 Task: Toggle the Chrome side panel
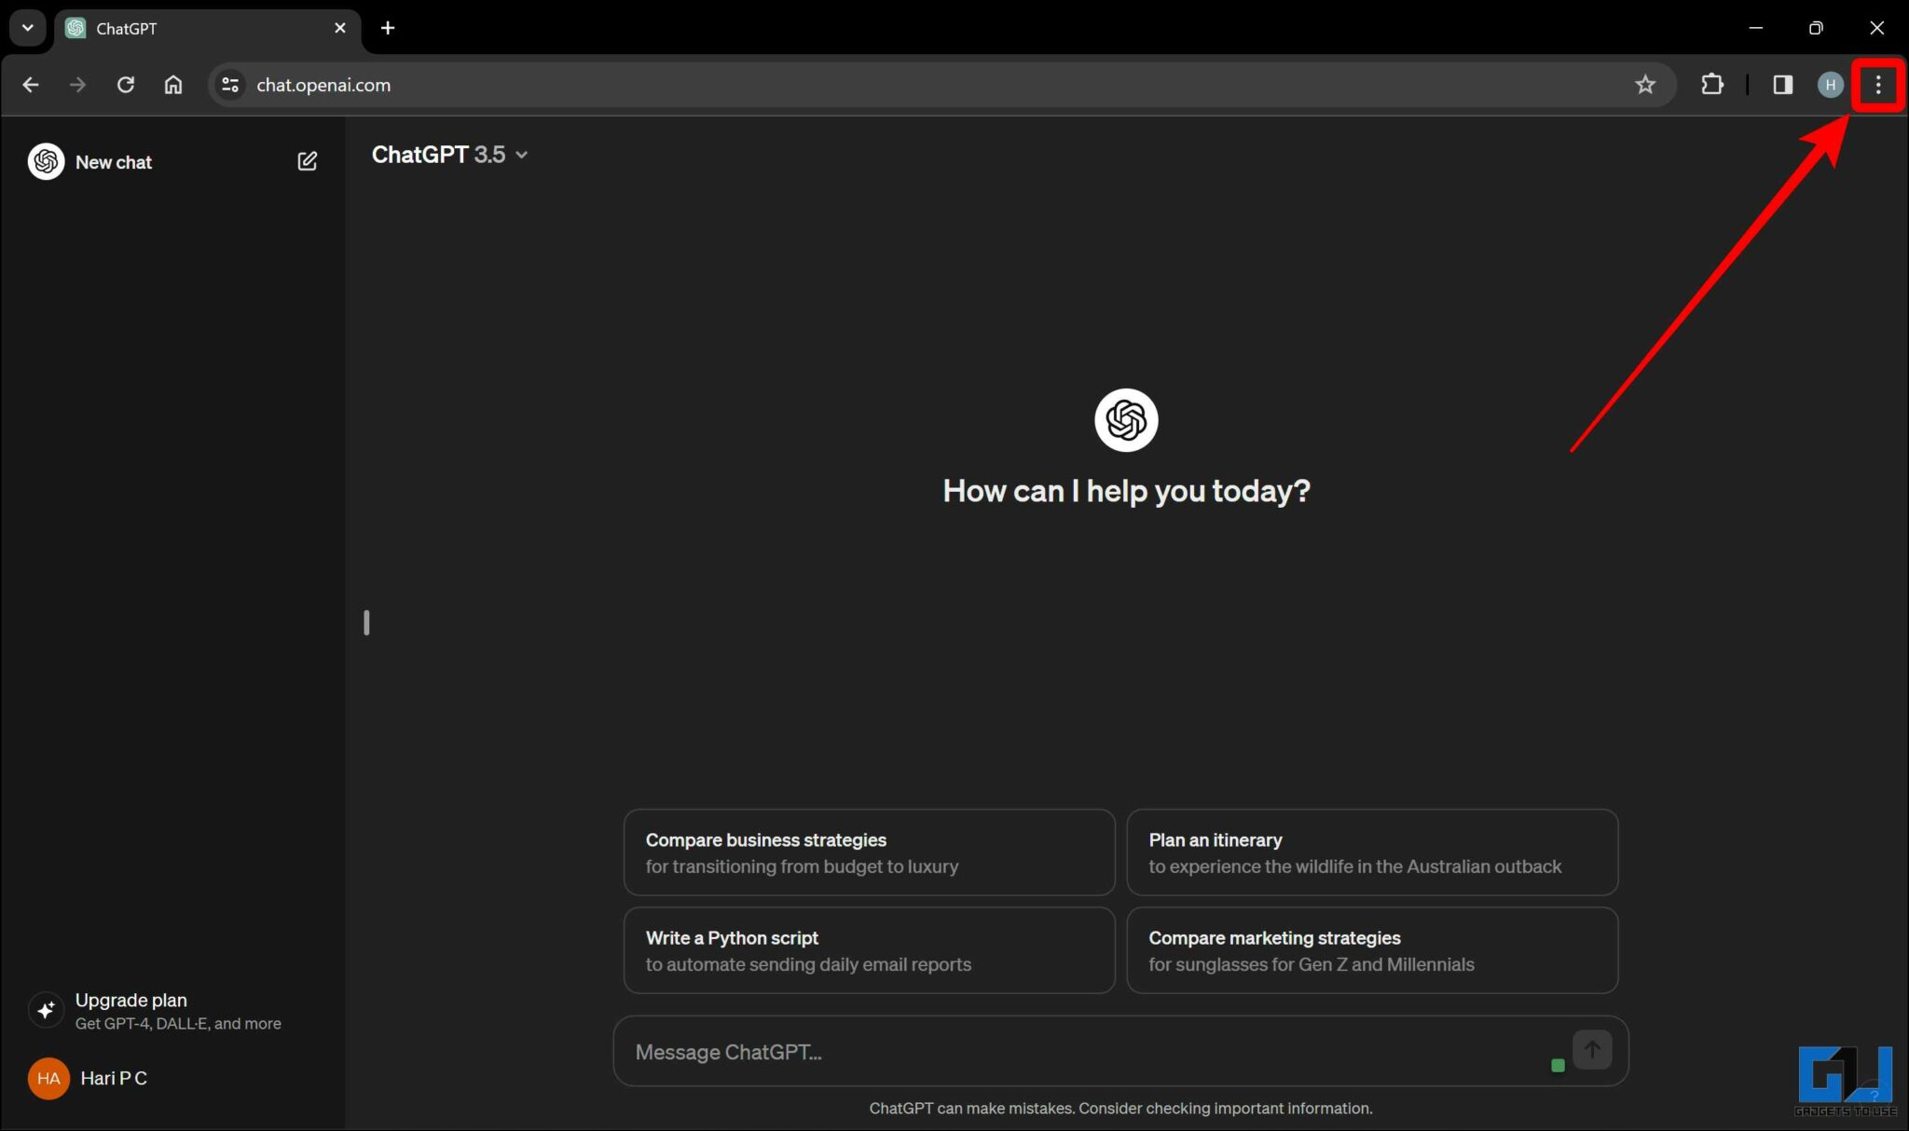point(1783,84)
